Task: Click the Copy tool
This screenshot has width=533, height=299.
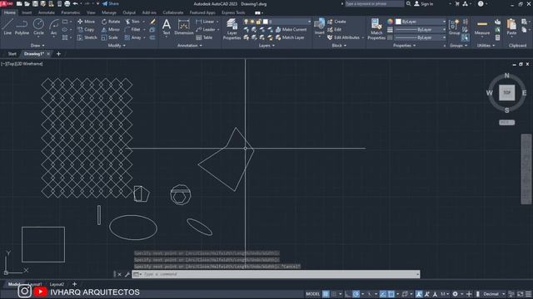Action: coord(86,30)
